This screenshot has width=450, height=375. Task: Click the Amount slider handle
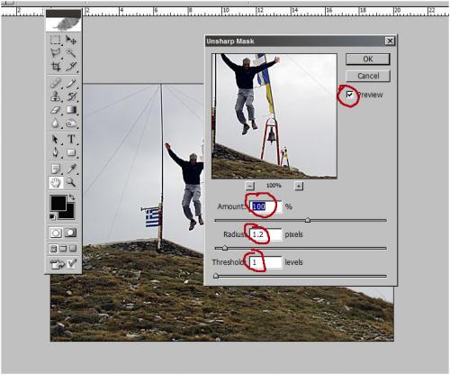[308, 220]
